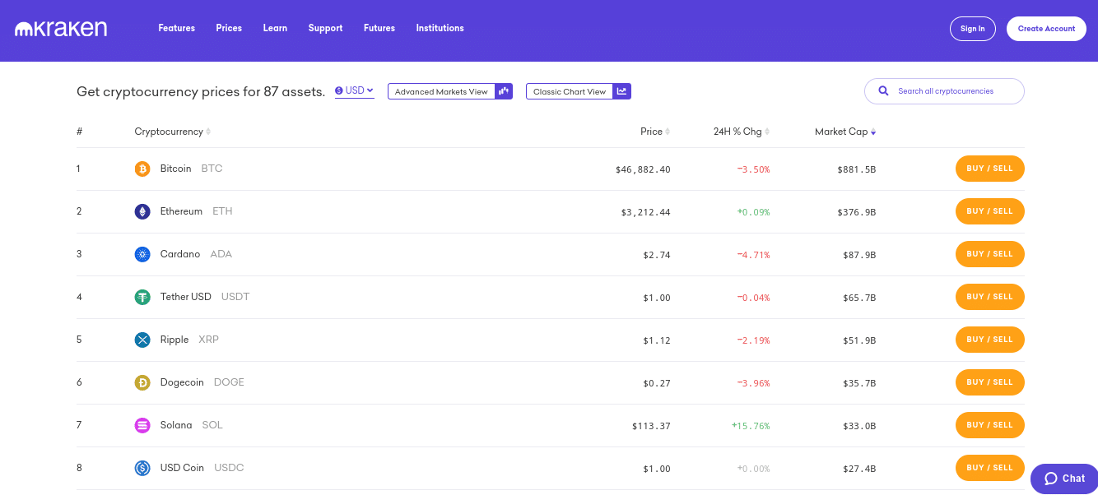Click Solana's +15.76% change value

pyautogui.click(x=751, y=426)
